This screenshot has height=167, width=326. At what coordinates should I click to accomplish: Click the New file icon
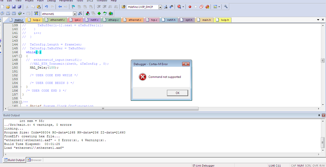[x=2, y=7]
